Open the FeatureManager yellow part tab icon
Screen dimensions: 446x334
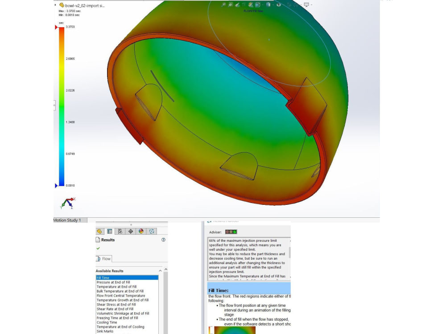99,231
